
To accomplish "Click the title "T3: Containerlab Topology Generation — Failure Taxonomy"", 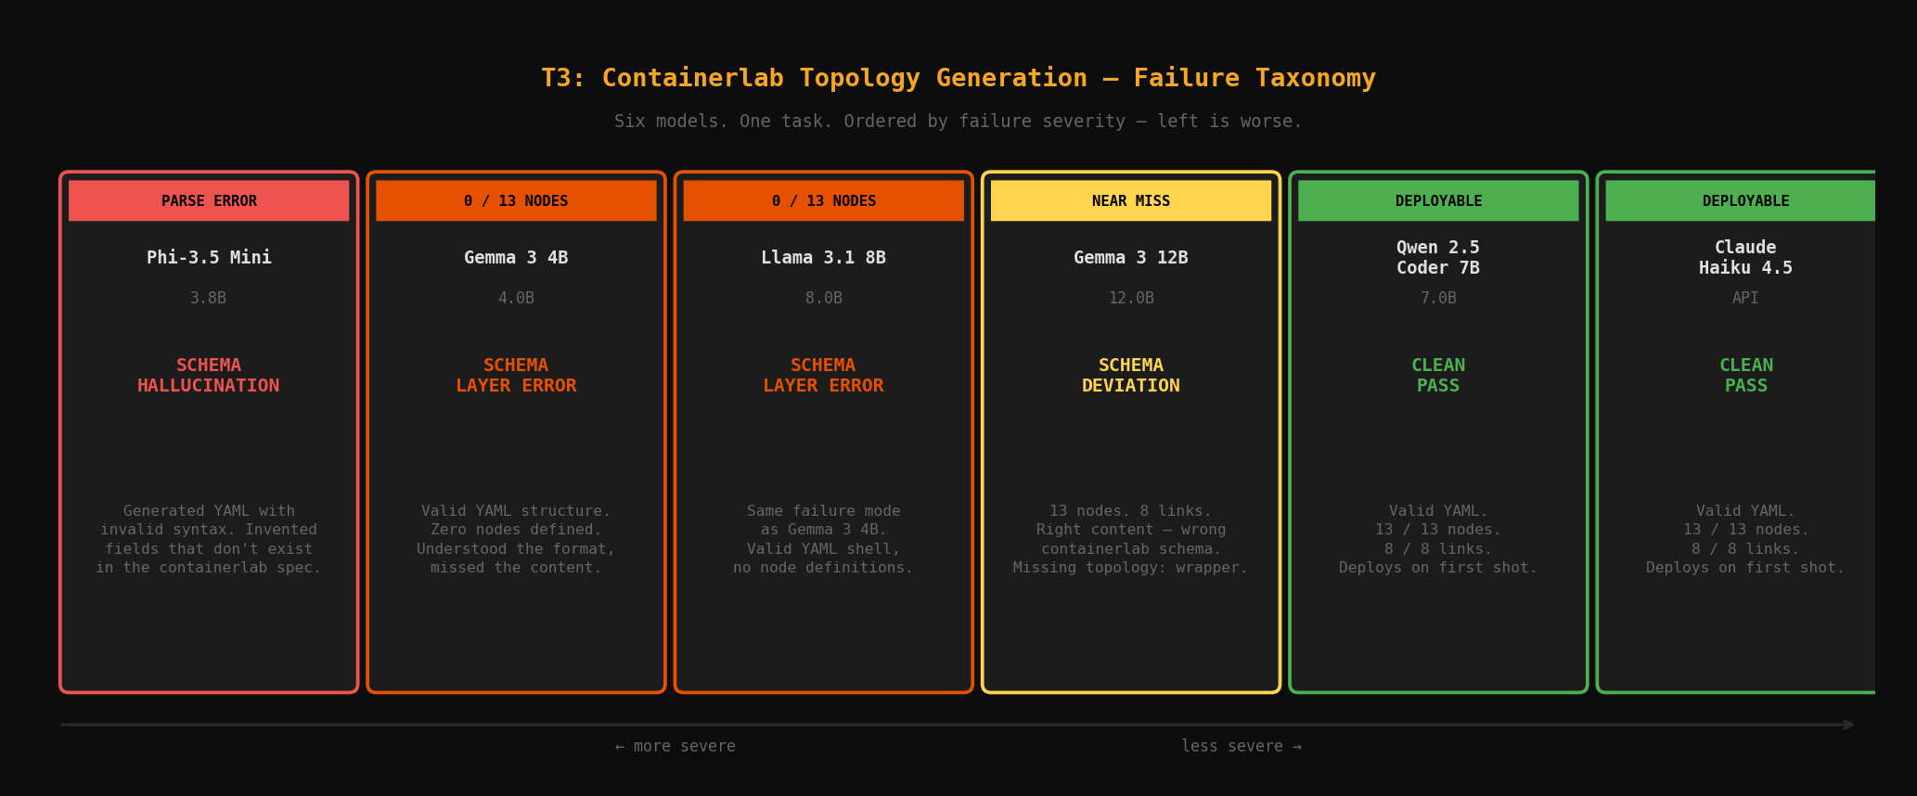I will tap(958, 78).
